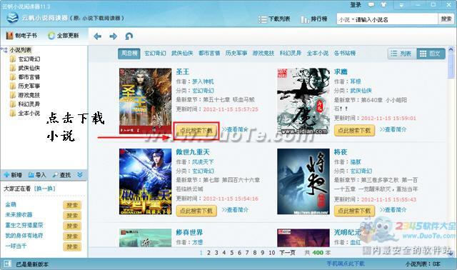Switch to 历史军事 category tab
This screenshot has width=457, height=270.
(x=236, y=54)
